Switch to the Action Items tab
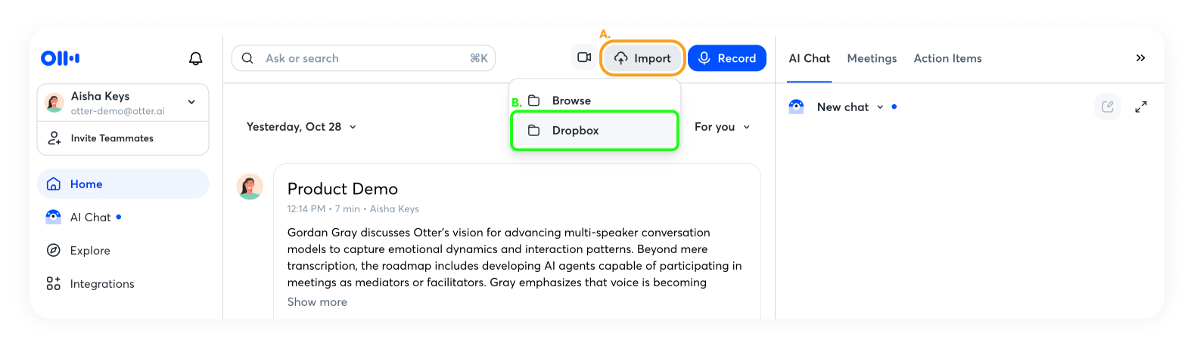Image resolution: width=1194 pixels, height=349 pixels. pyautogui.click(x=947, y=58)
